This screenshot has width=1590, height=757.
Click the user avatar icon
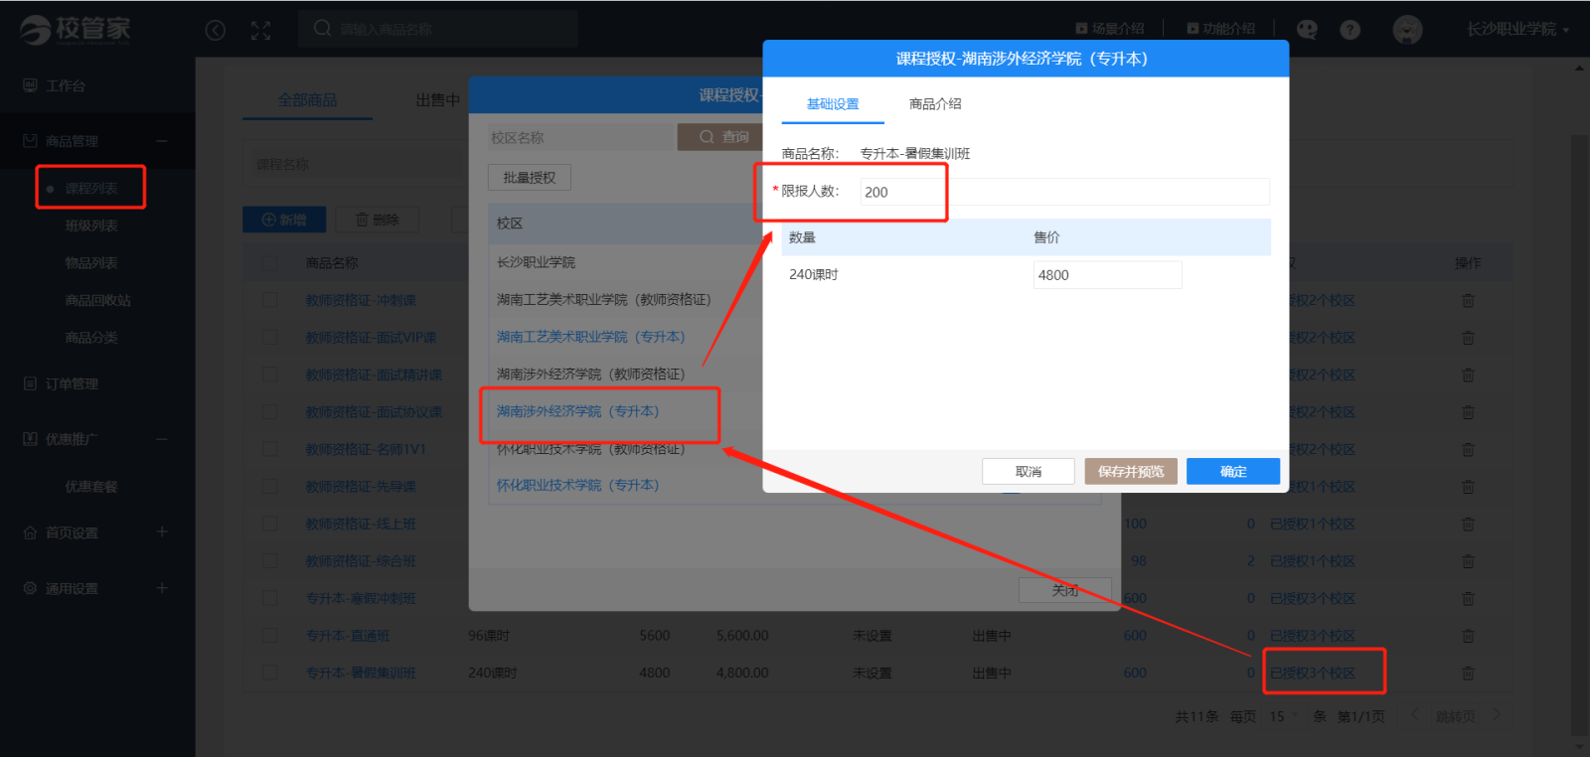tap(1407, 30)
